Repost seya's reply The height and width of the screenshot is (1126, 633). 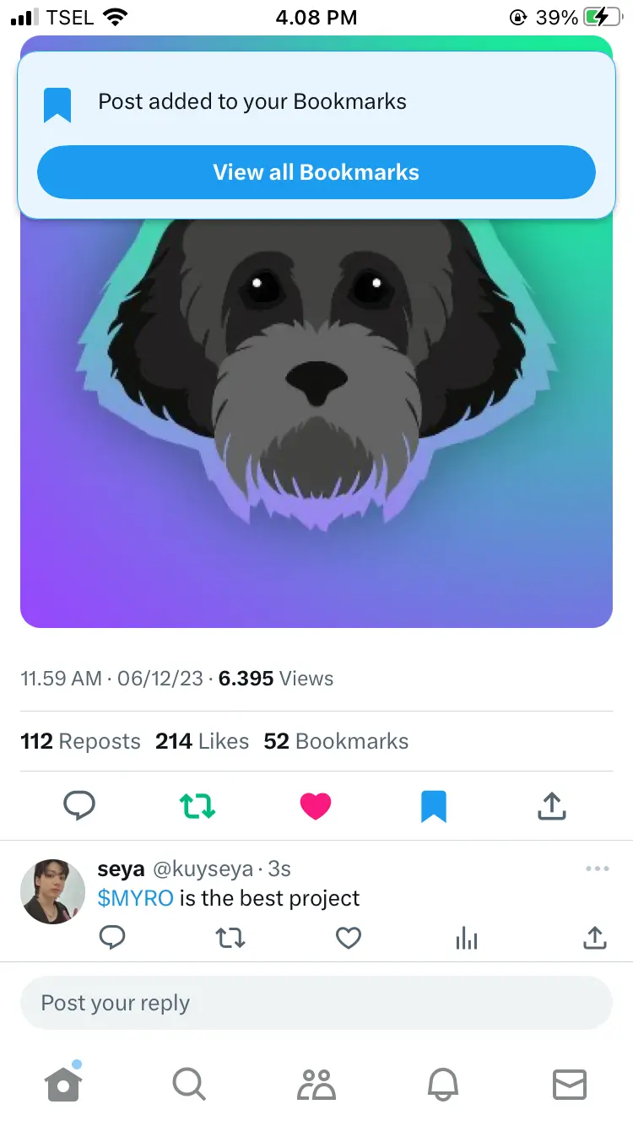(x=230, y=938)
